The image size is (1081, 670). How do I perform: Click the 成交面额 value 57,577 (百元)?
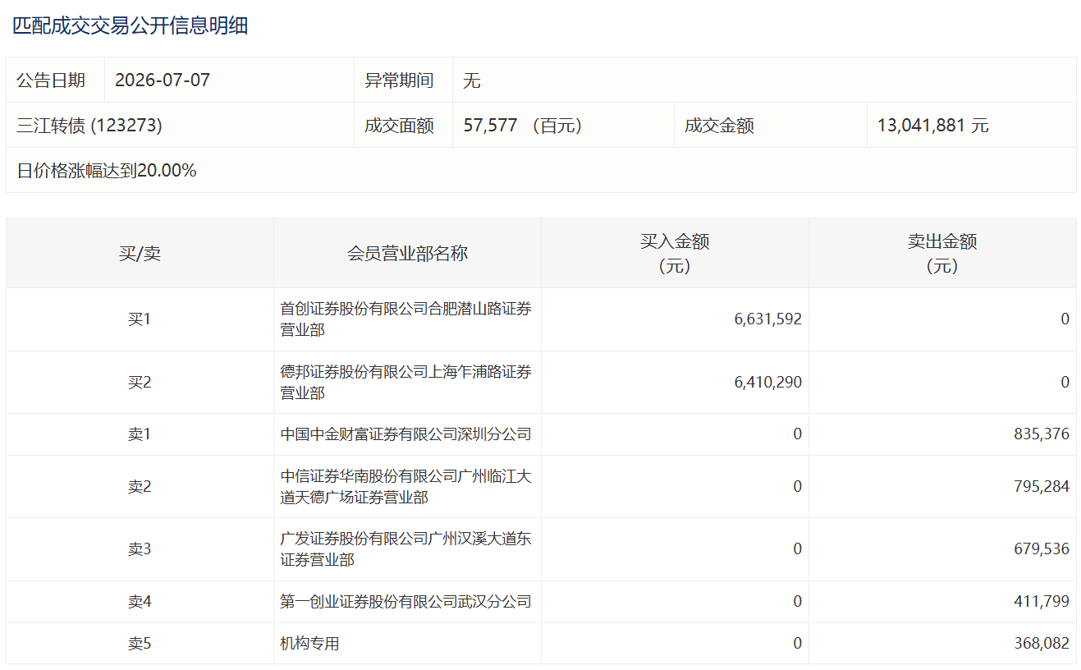click(x=523, y=126)
